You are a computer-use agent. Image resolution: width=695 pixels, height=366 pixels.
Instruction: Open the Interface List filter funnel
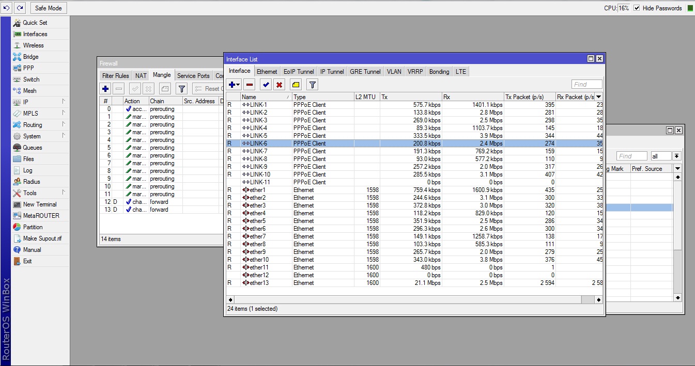[x=312, y=85]
